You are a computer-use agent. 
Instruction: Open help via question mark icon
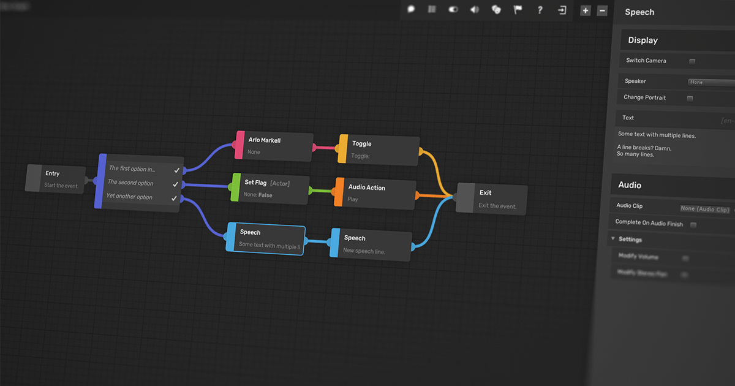pyautogui.click(x=540, y=10)
